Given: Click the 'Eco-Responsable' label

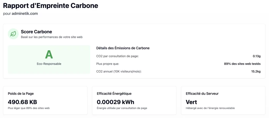Looking at the screenshot, I should (x=49, y=64).
